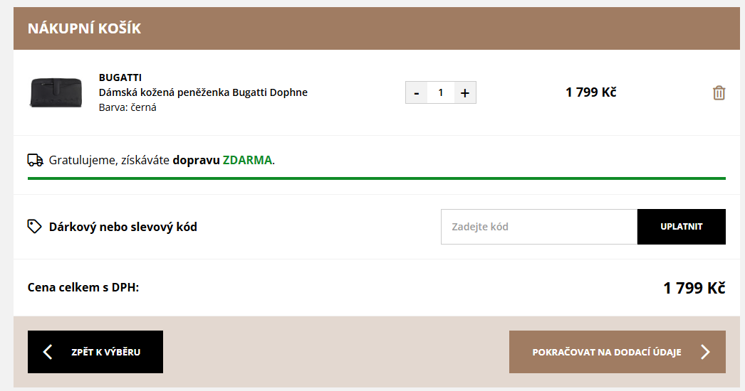The image size is (745, 391).
Task: Click the right chevron on continue button
Action: point(705,352)
